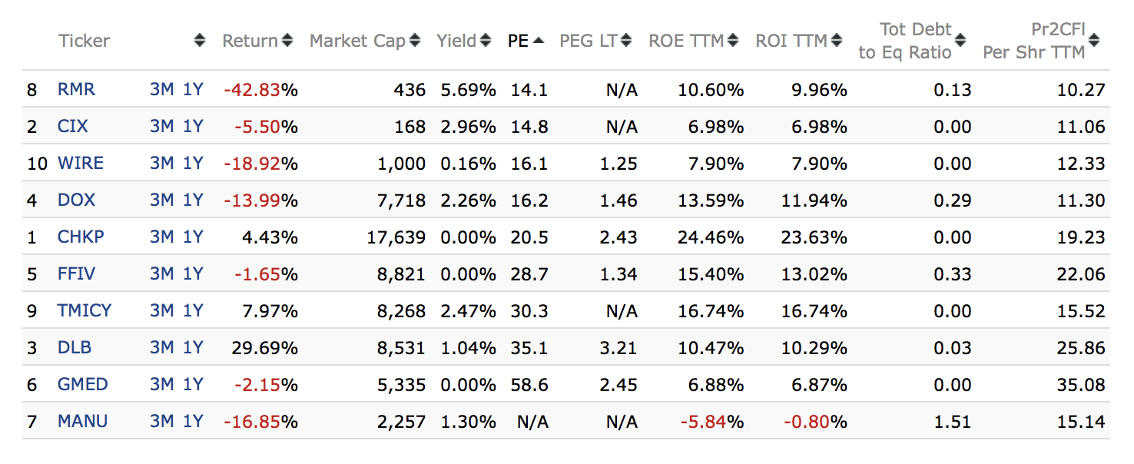This screenshot has width=1134, height=464.
Task: Click the FFIV ticker symbol
Action: coord(77,274)
